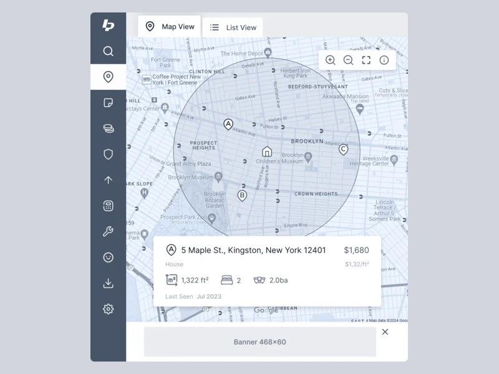Image resolution: width=499 pixels, height=374 pixels.
Task: Open the search icon in sidebar
Action: click(108, 51)
